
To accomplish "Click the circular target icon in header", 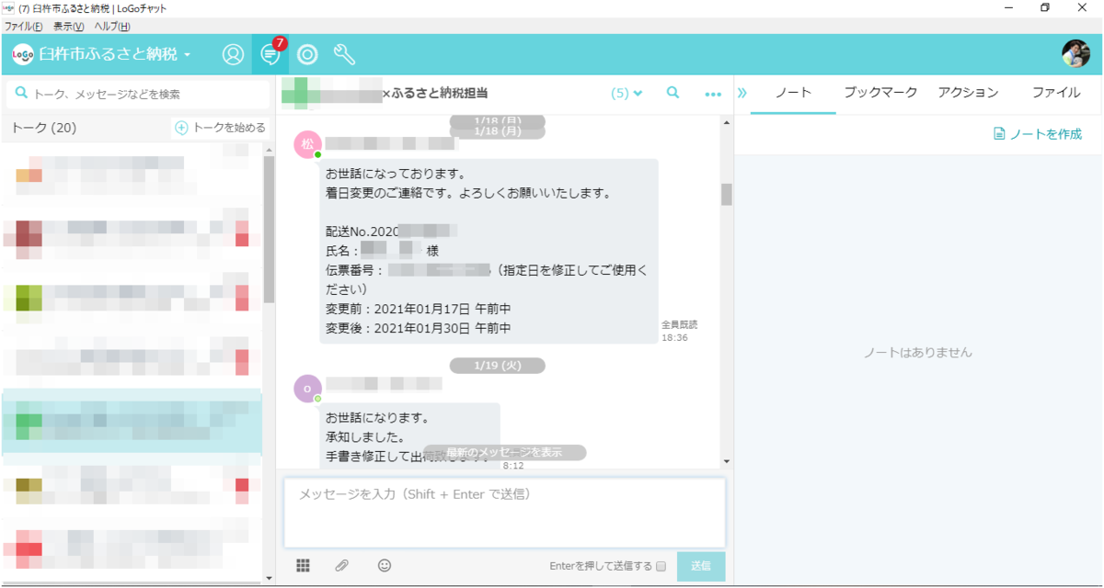I will tap(307, 55).
